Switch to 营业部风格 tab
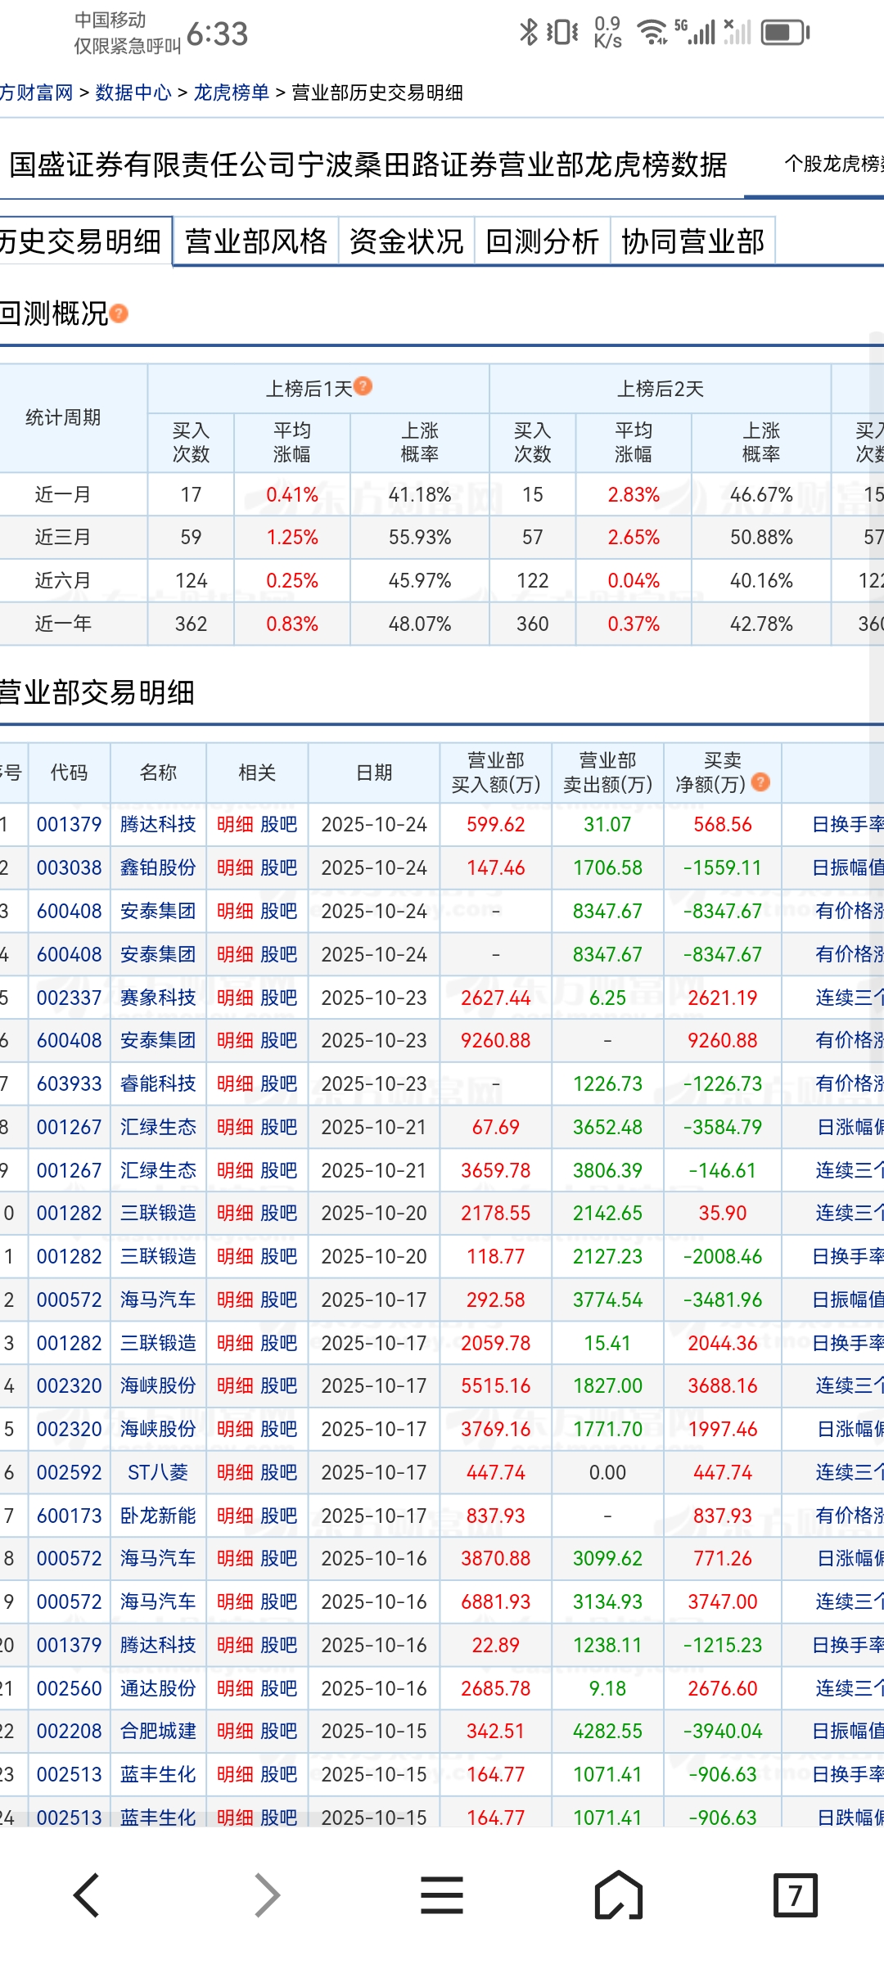The height and width of the screenshot is (1964, 884). coord(256,241)
